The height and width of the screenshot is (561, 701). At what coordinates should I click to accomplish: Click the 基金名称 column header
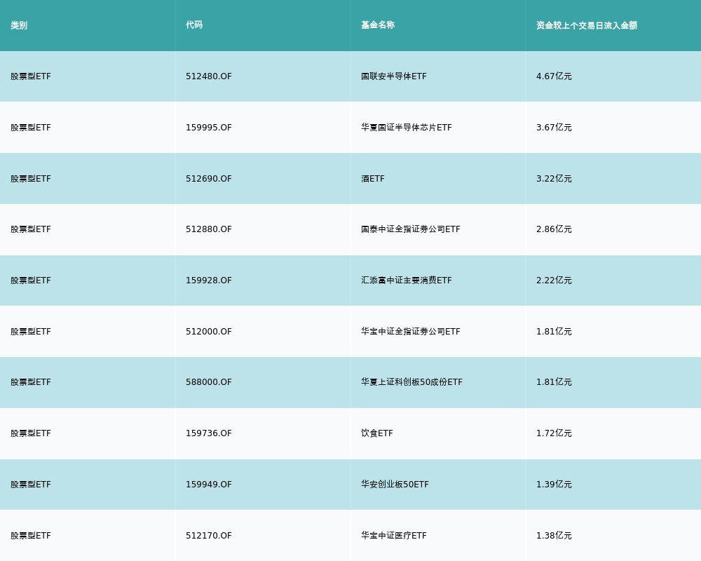click(378, 25)
